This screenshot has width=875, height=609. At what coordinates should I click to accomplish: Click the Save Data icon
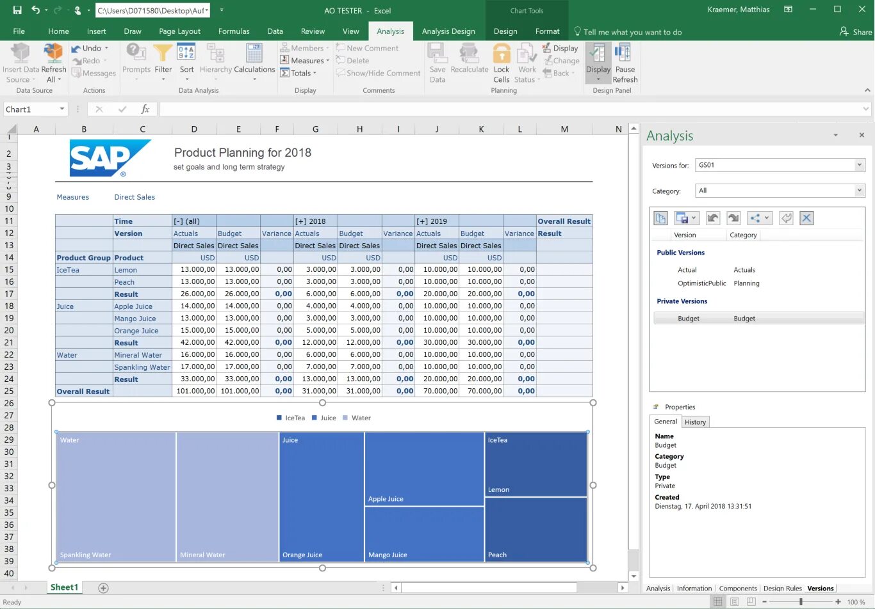tap(437, 53)
